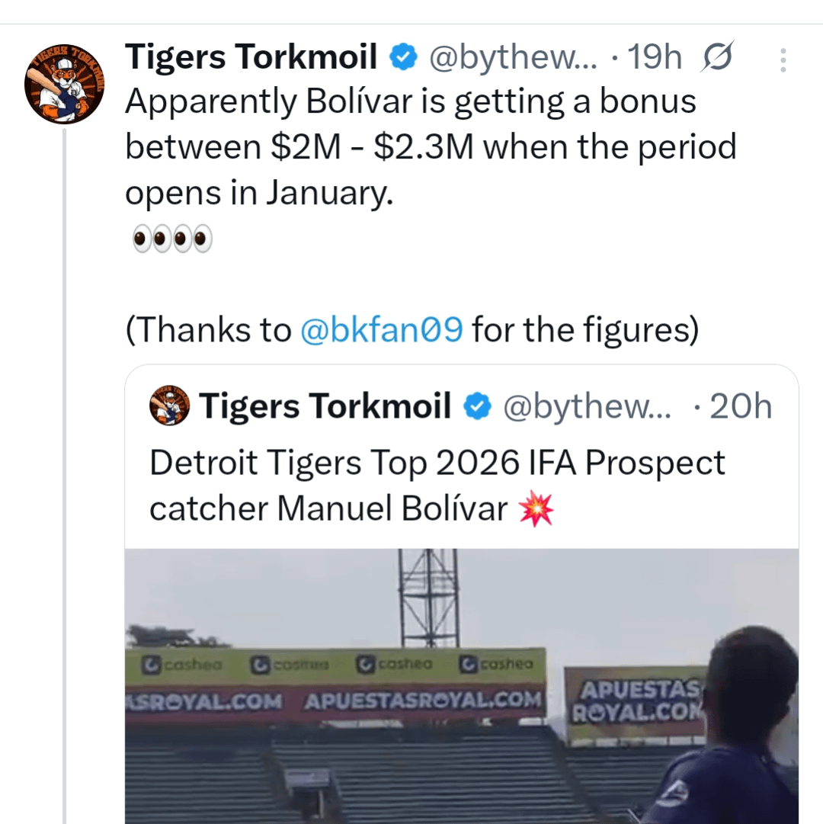Image resolution: width=823 pixels, height=824 pixels.
Task: Click the @bythew... handle in quoted tweet
Action: [587, 407]
